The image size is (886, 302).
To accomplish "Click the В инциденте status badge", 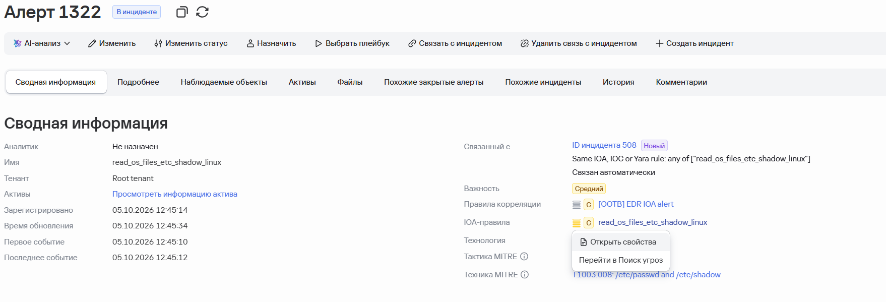I will (x=137, y=12).
